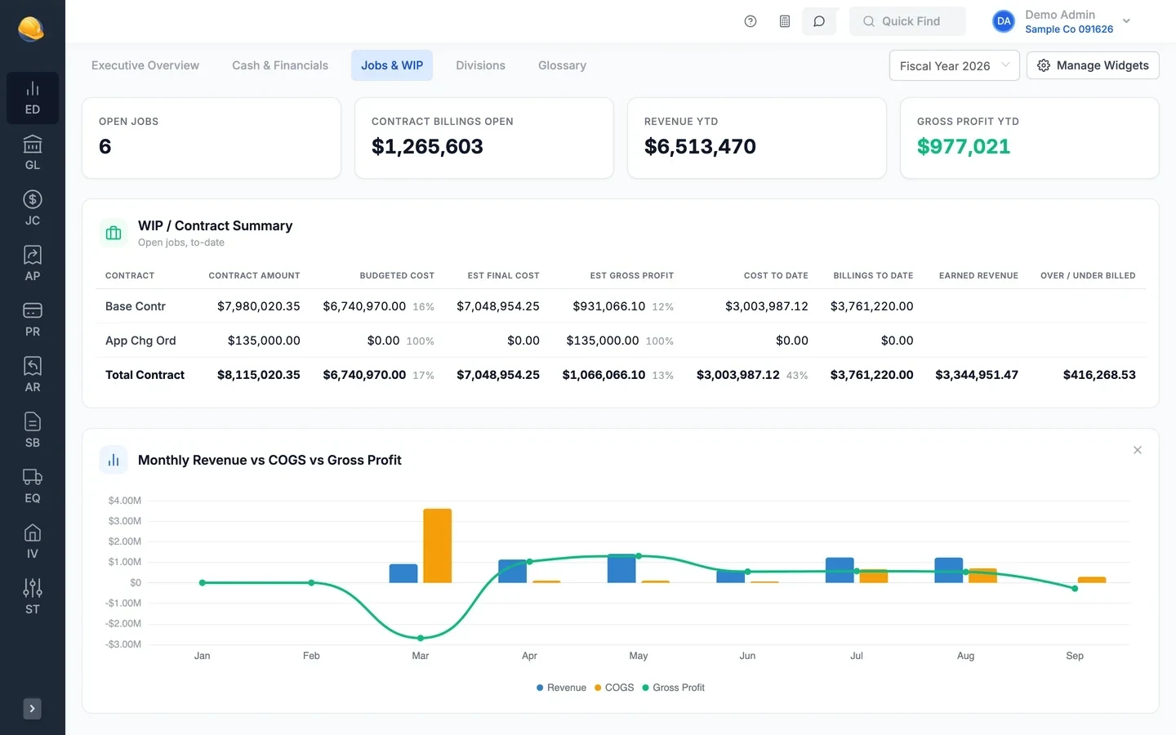Open the JC job cost module
This screenshot has width=1176, height=735.
33,209
